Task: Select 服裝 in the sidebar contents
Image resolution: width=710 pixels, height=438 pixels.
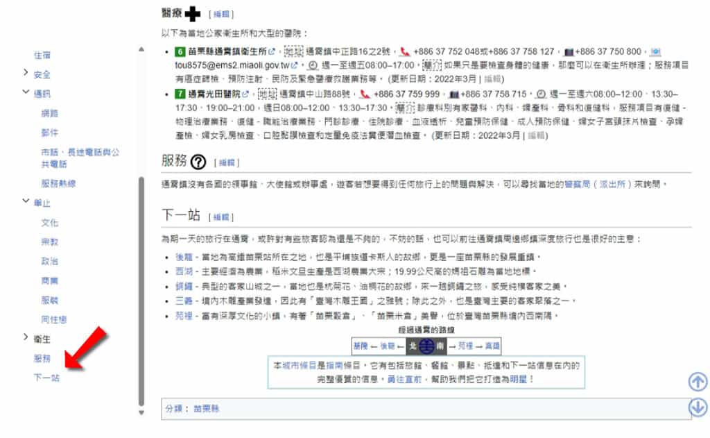Action: (50, 300)
